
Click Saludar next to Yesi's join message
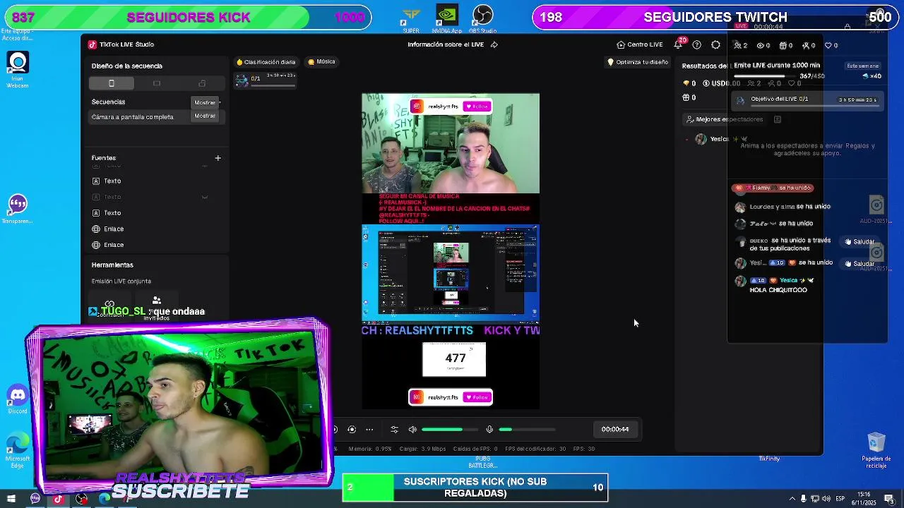point(860,264)
